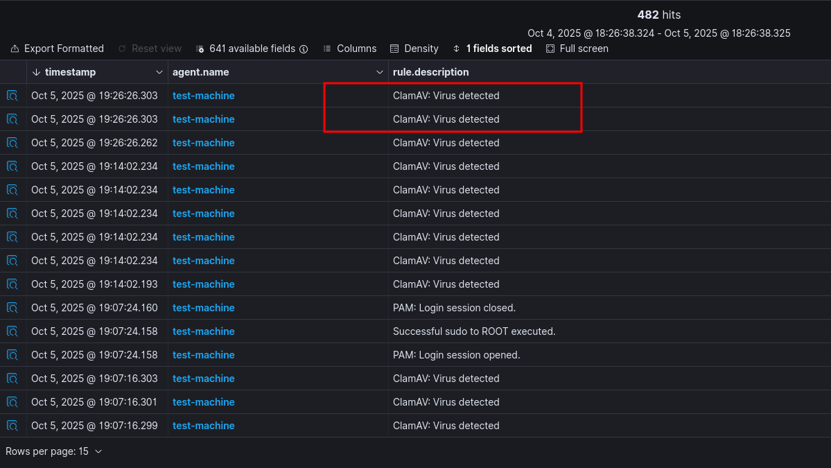Open the Columns selector
Image resolution: width=831 pixels, height=468 pixels.
[349, 49]
